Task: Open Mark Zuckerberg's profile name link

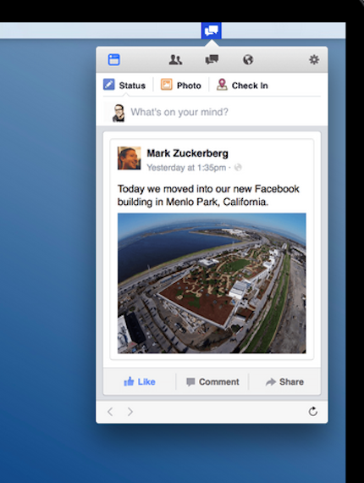Action: tap(187, 153)
